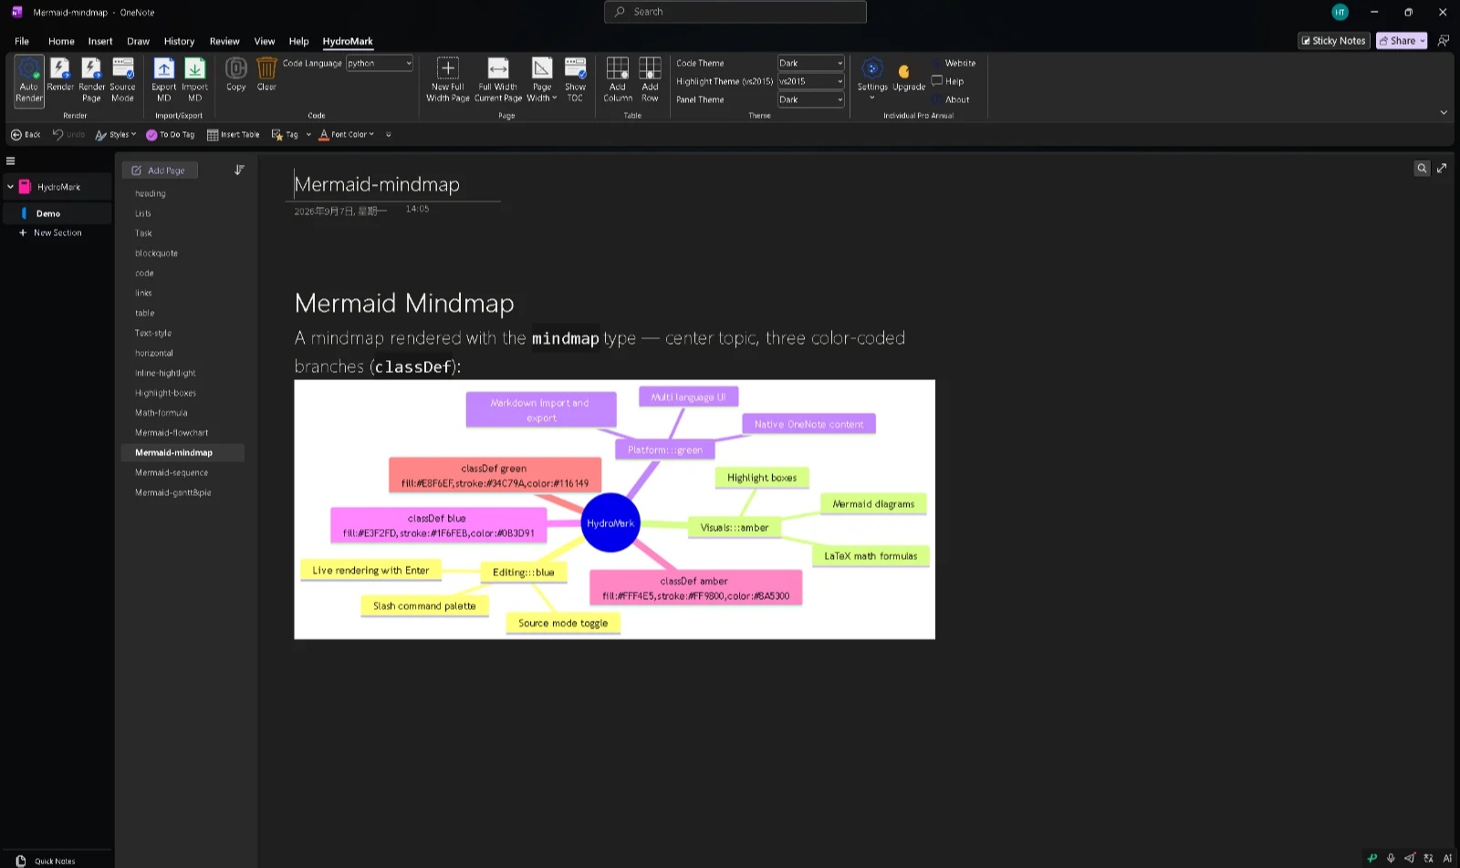The image size is (1460, 868).
Task: Click the New Full Width Page icon
Action: point(448,80)
